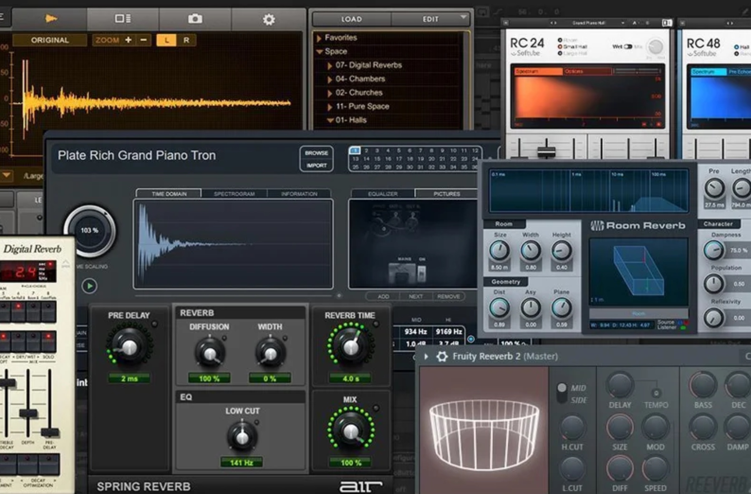Click the camera snapshot icon
751x494 pixels.
pyautogui.click(x=195, y=19)
